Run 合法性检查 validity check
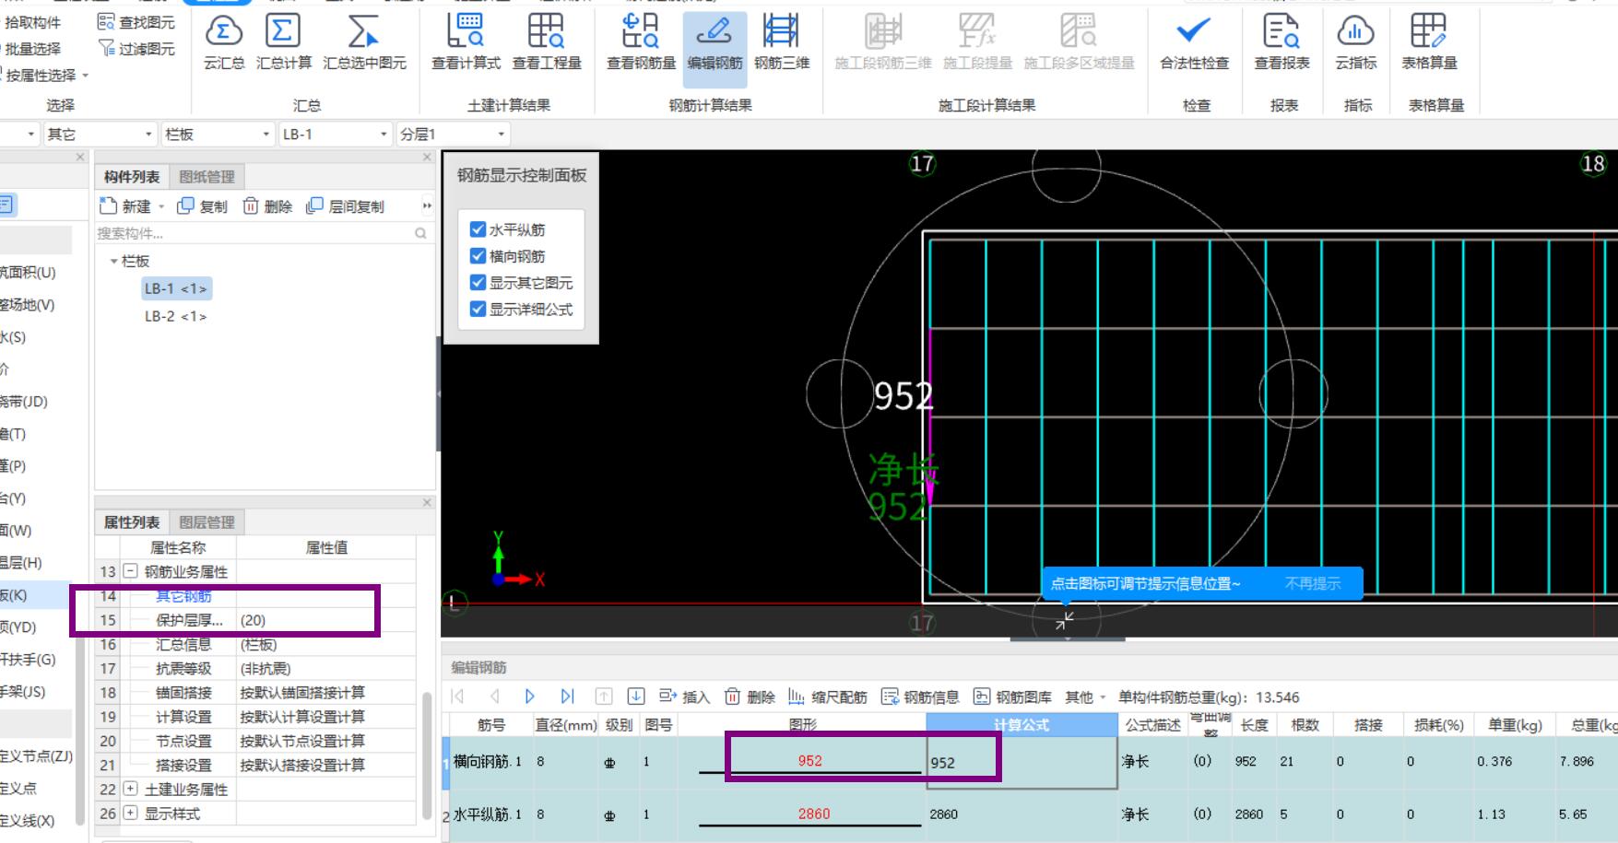 coord(1194,42)
